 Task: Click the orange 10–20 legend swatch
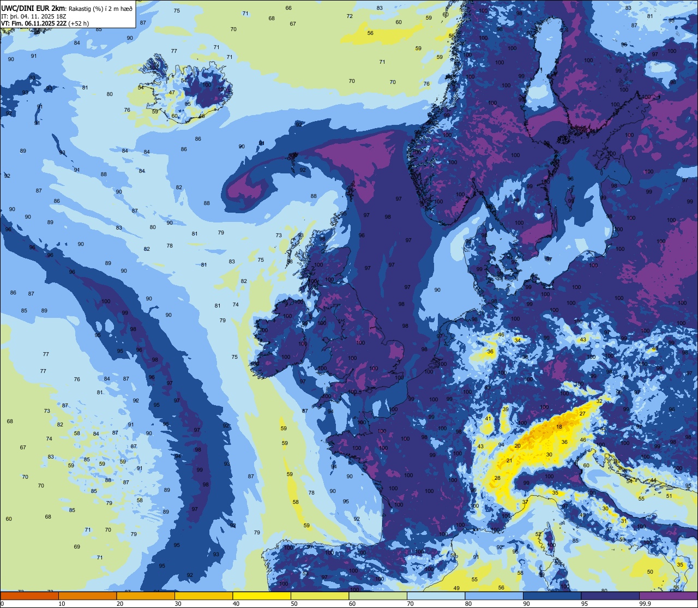tap(87, 595)
